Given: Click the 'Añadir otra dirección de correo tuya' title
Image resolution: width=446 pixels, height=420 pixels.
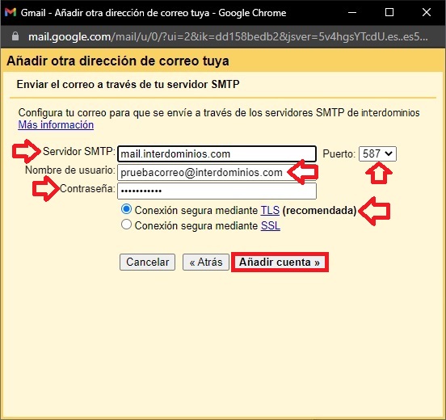Looking at the screenshot, I should point(118,61).
